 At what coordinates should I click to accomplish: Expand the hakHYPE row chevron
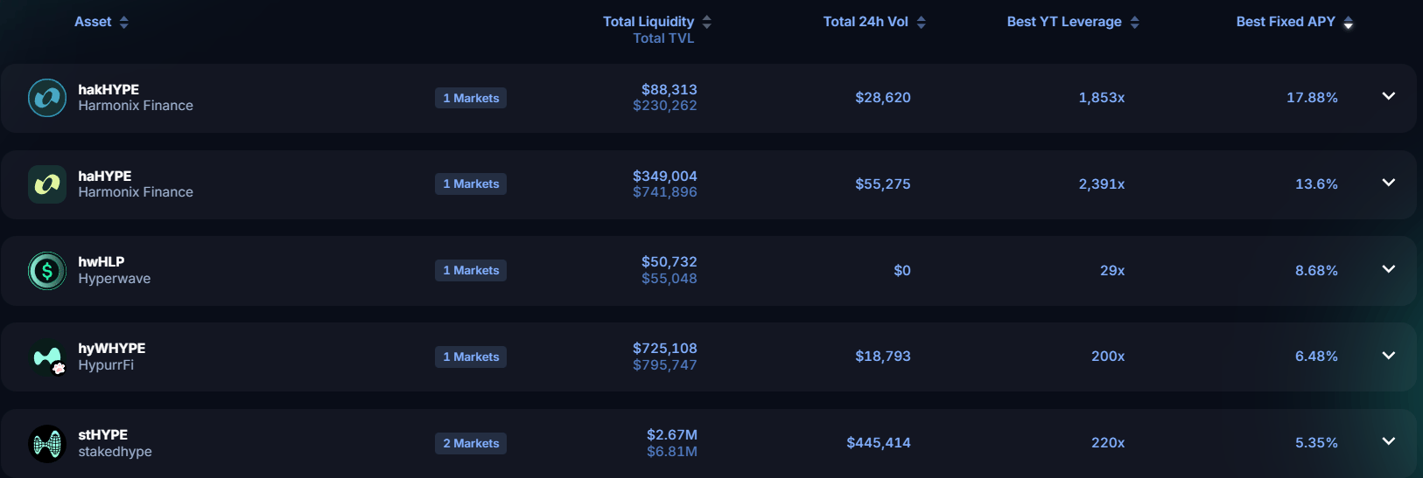click(1389, 96)
